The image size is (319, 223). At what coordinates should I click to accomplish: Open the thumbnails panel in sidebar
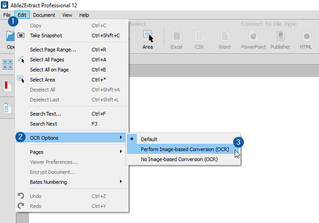[x=8, y=65]
